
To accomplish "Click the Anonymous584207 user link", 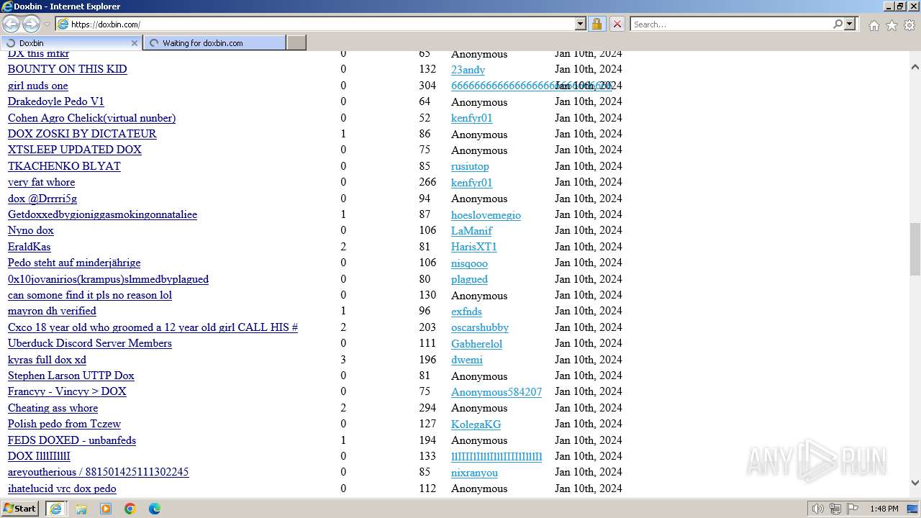I will click(496, 392).
